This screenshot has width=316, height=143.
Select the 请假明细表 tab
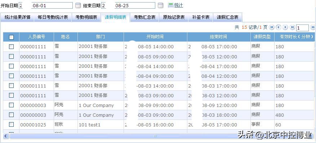[115, 17]
